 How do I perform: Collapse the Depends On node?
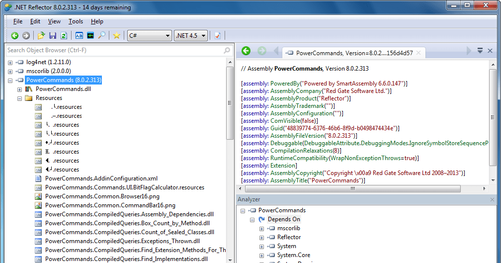pos(252,220)
